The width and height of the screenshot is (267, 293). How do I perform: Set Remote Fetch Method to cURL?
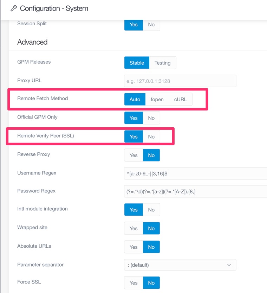tap(180, 99)
